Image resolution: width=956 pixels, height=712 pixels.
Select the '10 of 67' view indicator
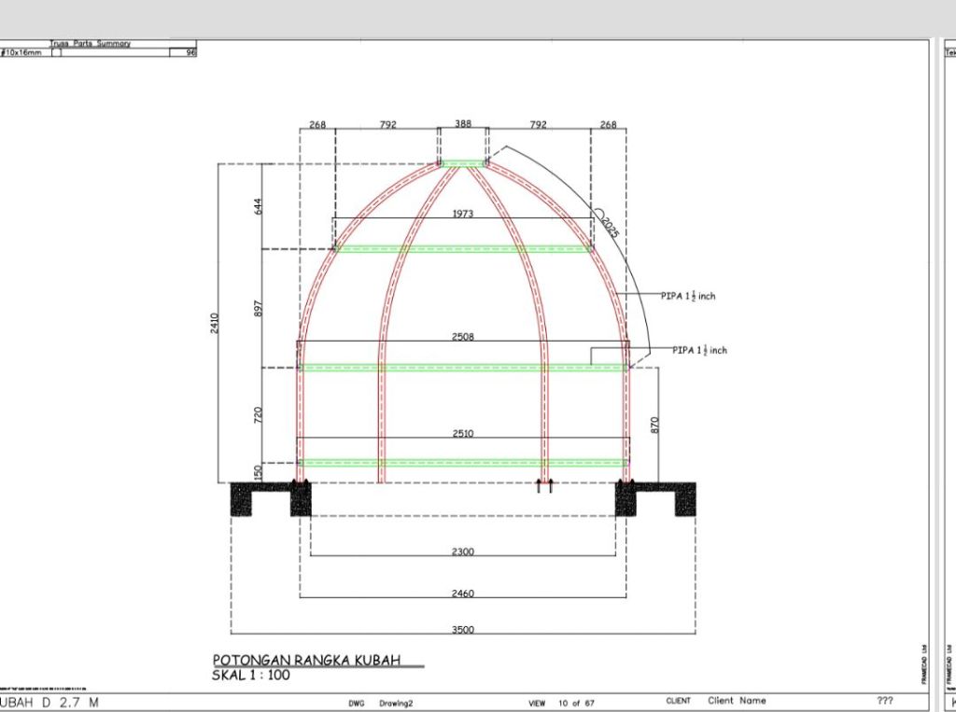[x=571, y=701]
